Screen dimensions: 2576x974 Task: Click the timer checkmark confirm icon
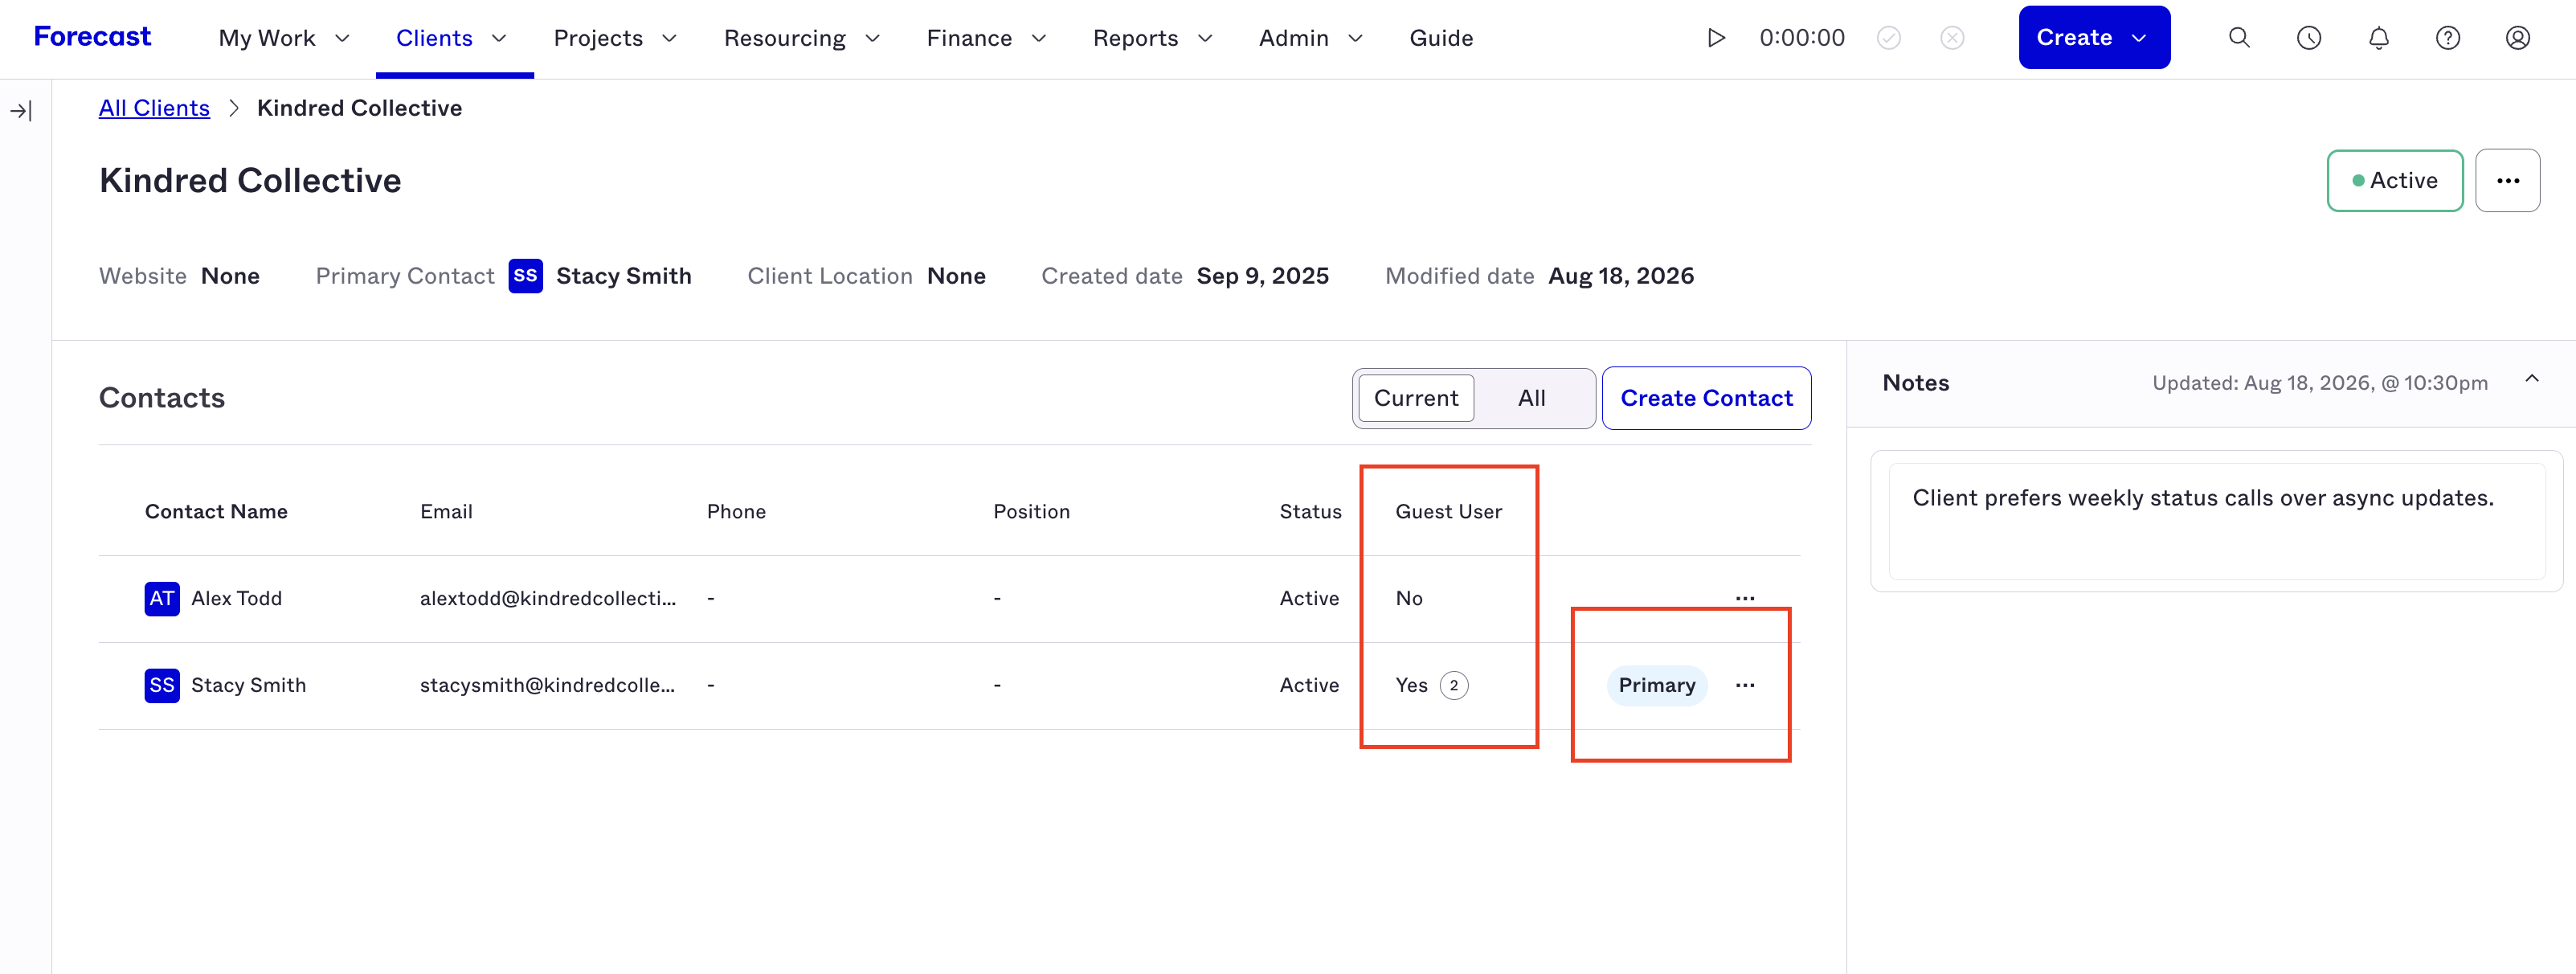[x=1888, y=38]
